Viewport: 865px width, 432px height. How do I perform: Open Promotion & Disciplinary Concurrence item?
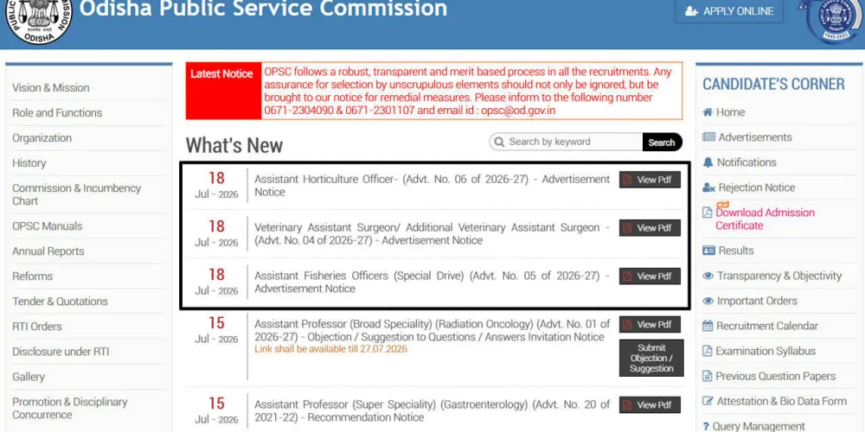pos(70,409)
